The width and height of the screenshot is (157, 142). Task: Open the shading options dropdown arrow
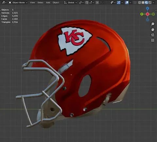click(153, 3)
